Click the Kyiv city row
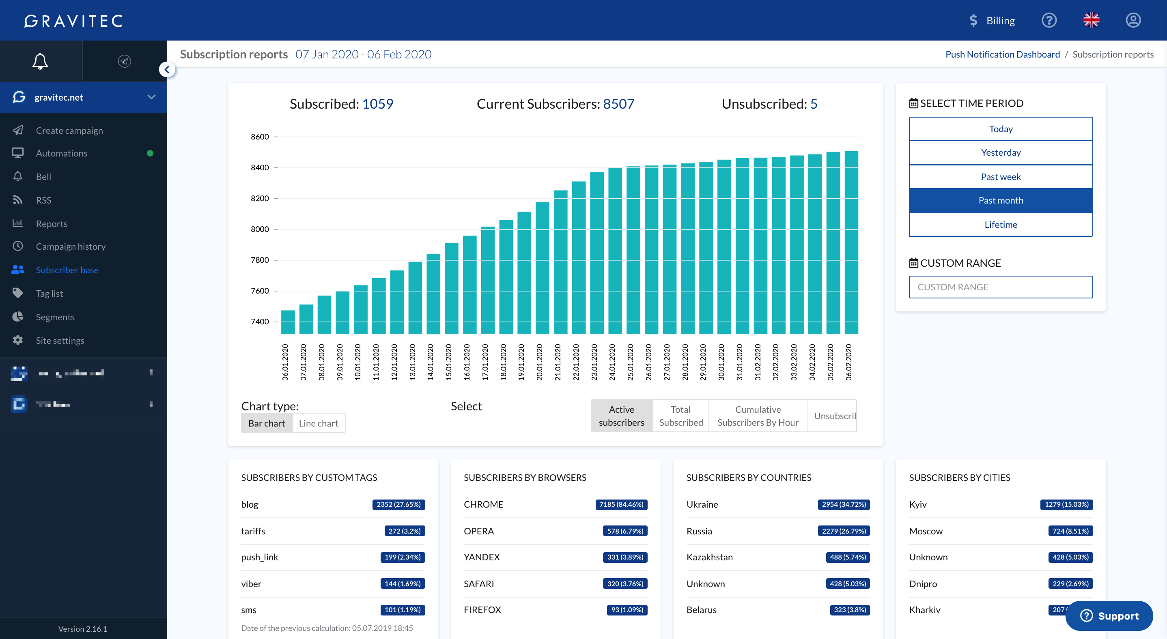Viewport: 1167px width, 639px height. pyautogui.click(x=1001, y=505)
